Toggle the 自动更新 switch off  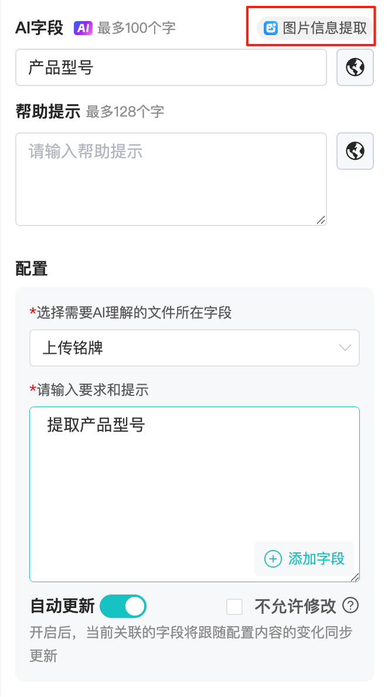click(x=123, y=606)
